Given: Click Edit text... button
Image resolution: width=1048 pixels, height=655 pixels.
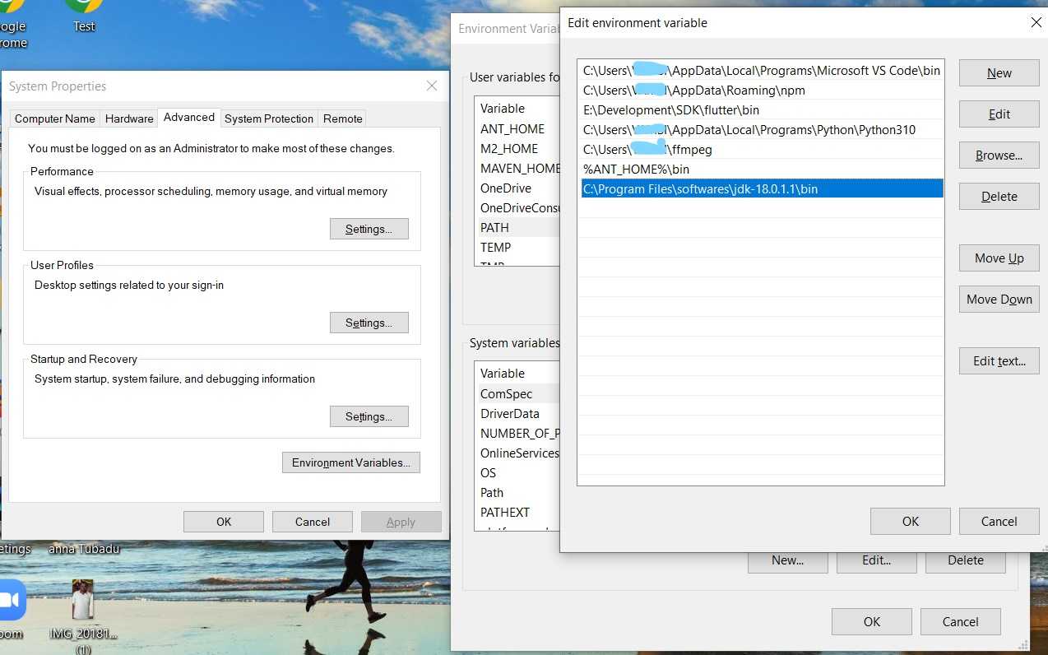Looking at the screenshot, I should click(x=999, y=360).
